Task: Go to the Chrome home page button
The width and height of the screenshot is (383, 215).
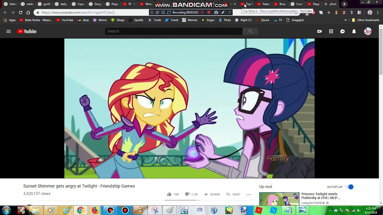Action: point(28,13)
